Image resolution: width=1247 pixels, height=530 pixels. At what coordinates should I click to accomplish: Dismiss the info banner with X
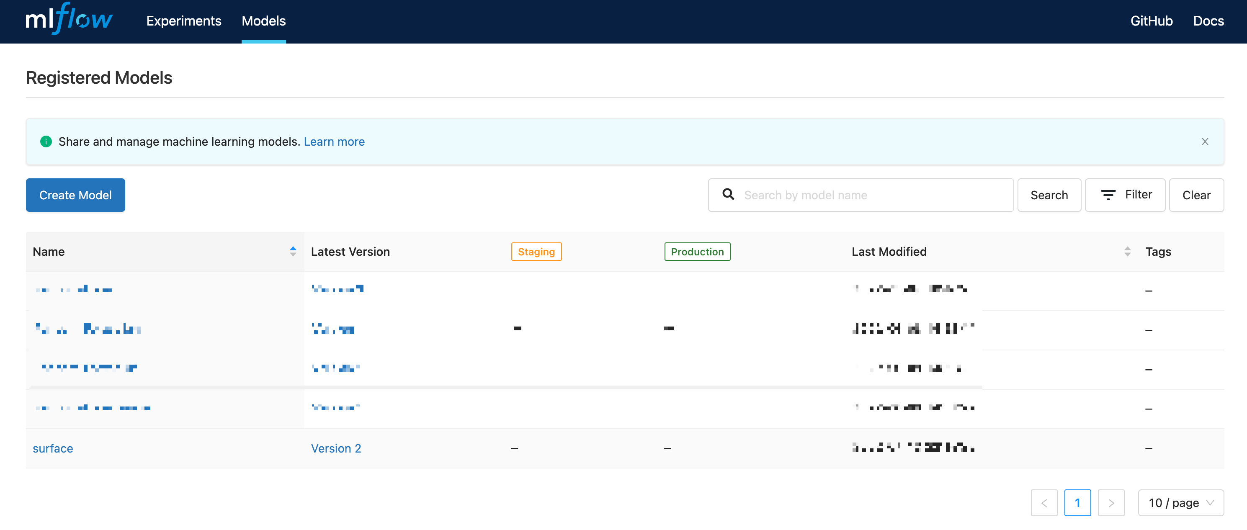pos(1204,142)
